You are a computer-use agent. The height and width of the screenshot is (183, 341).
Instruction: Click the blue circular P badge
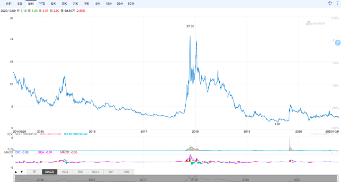[x=338, y=43]
